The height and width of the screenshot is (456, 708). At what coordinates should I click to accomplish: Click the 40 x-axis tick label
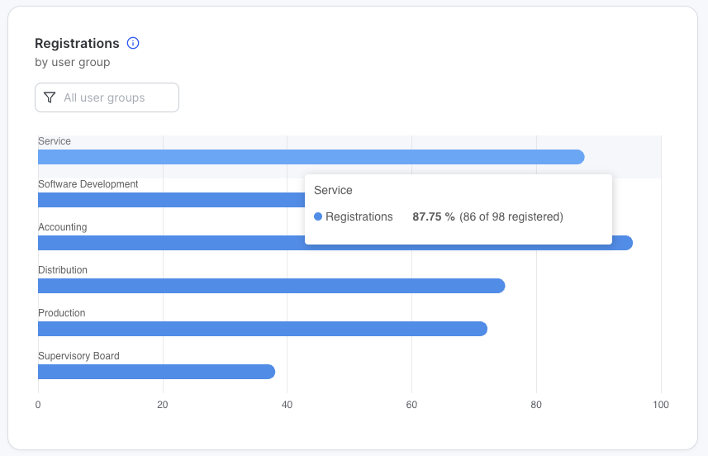(x=287, y=405)
